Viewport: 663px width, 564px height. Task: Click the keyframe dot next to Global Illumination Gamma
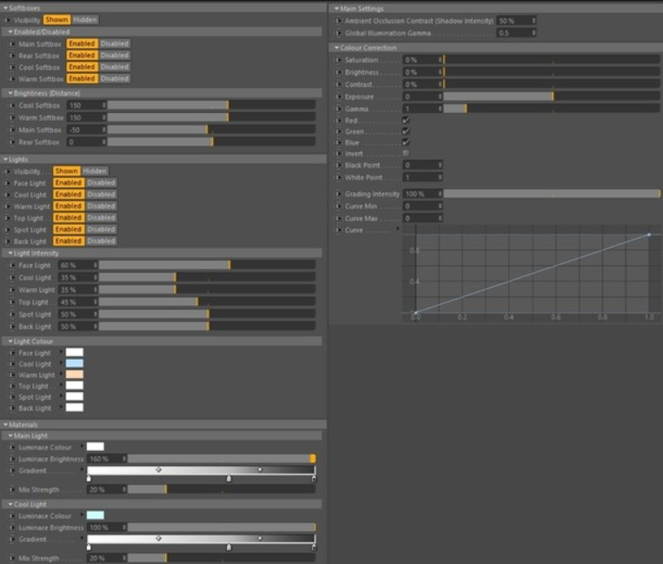338,33
